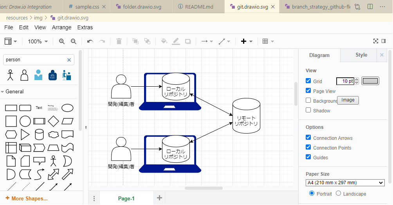Open the 100% zoom dropdown
The height and width of the screenshot is (205, 393).
38,41
